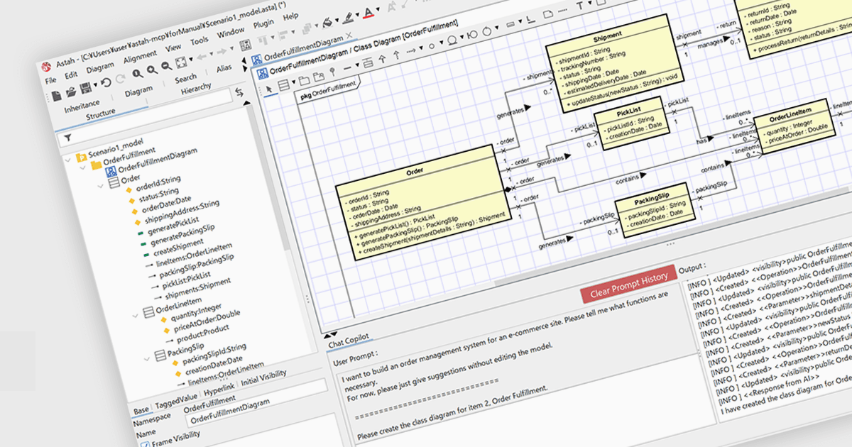
Task: Collapse the Order class tree node
Action: 101,187
